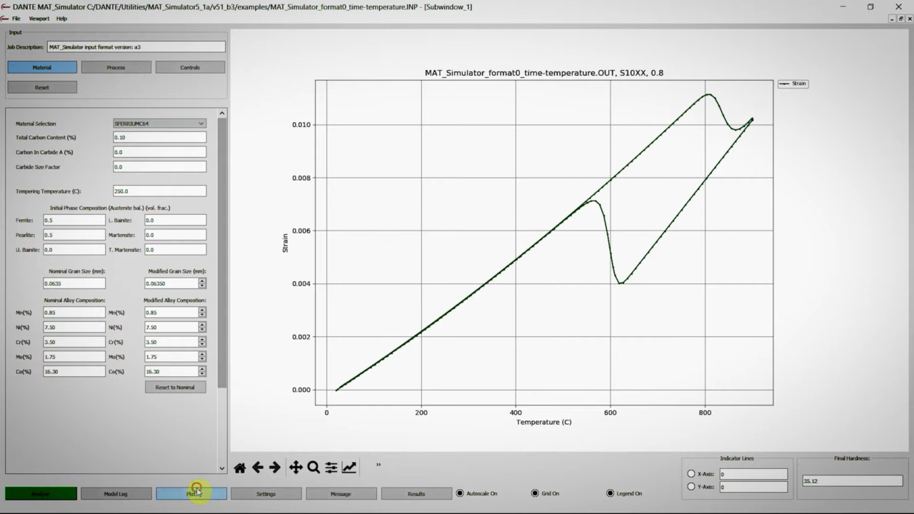This screenshot has height=514, width=914.
Task: Edit the X-Axis indicator value field
Action: tap(753, 474)
